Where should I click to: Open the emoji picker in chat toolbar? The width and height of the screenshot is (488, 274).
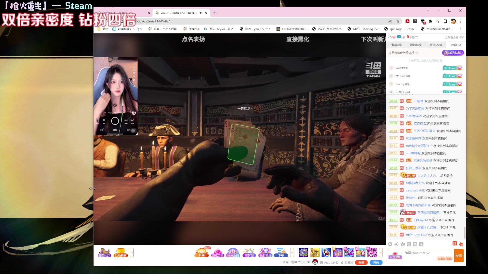tap(390, 244)
